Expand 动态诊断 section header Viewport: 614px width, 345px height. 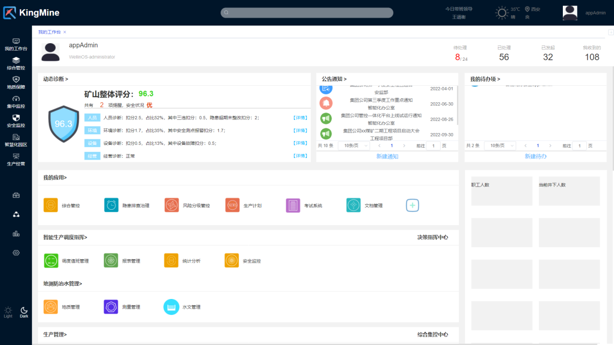[56, 79]
